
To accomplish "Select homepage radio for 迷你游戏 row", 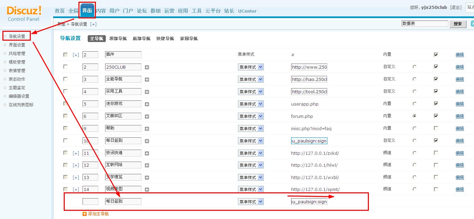I will [415, 104].
